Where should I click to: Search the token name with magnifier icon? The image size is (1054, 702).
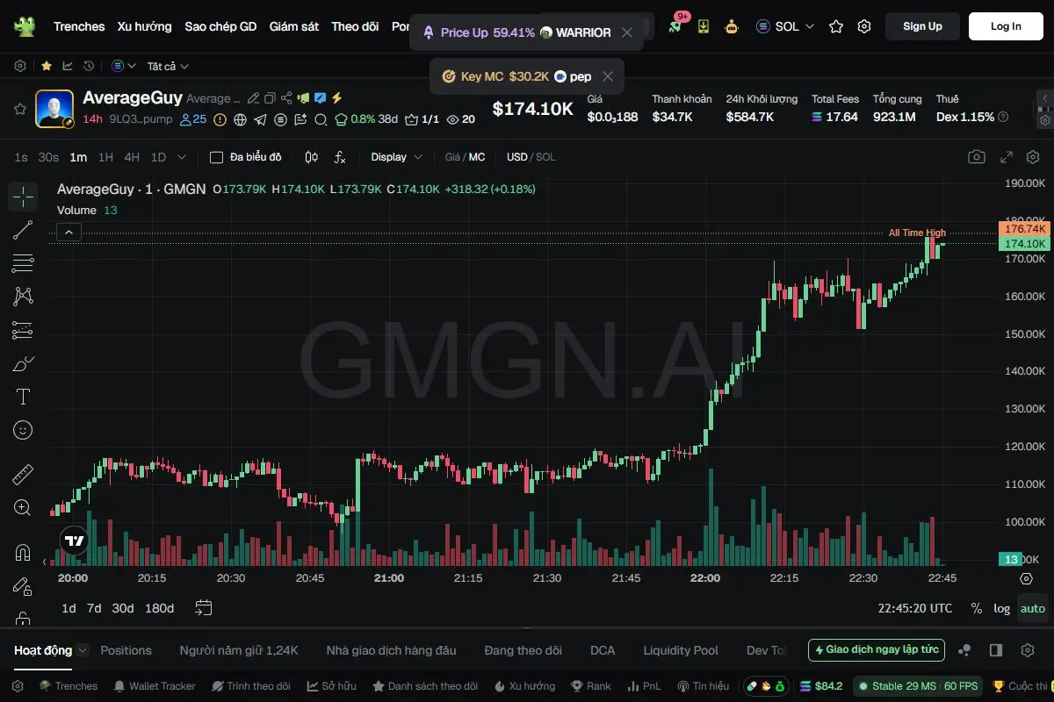coord(321,119)
